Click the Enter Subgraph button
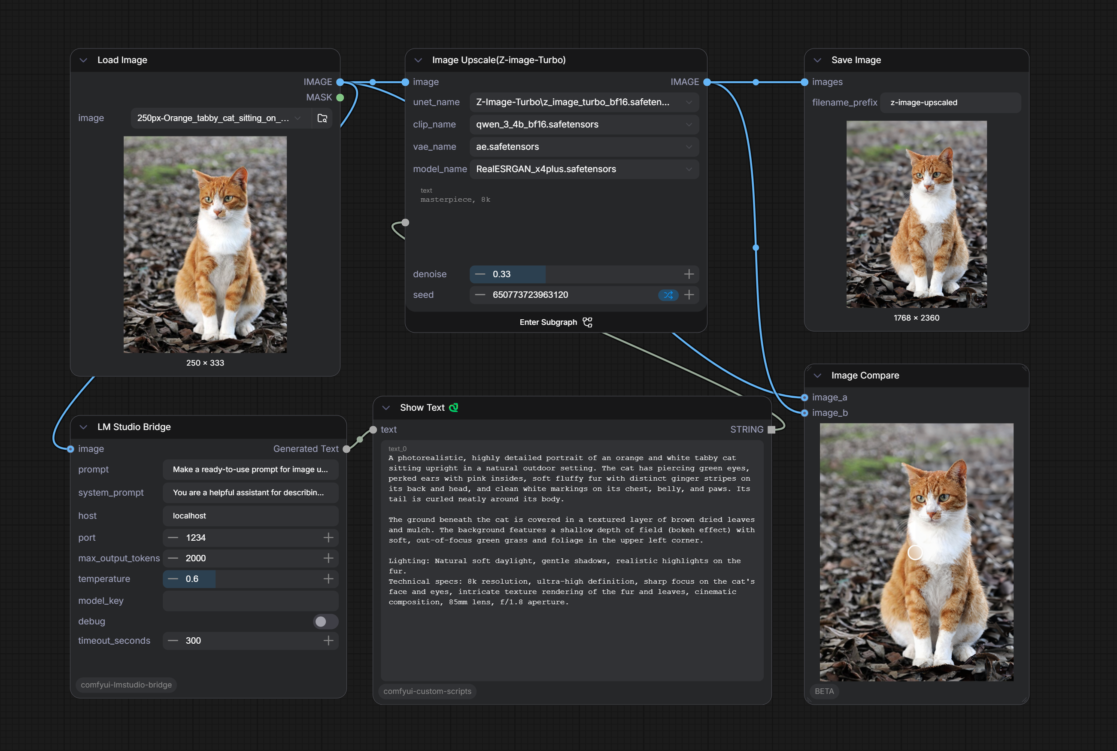Viewport: 1117px width, 751px height. click(x=556, y=322)
